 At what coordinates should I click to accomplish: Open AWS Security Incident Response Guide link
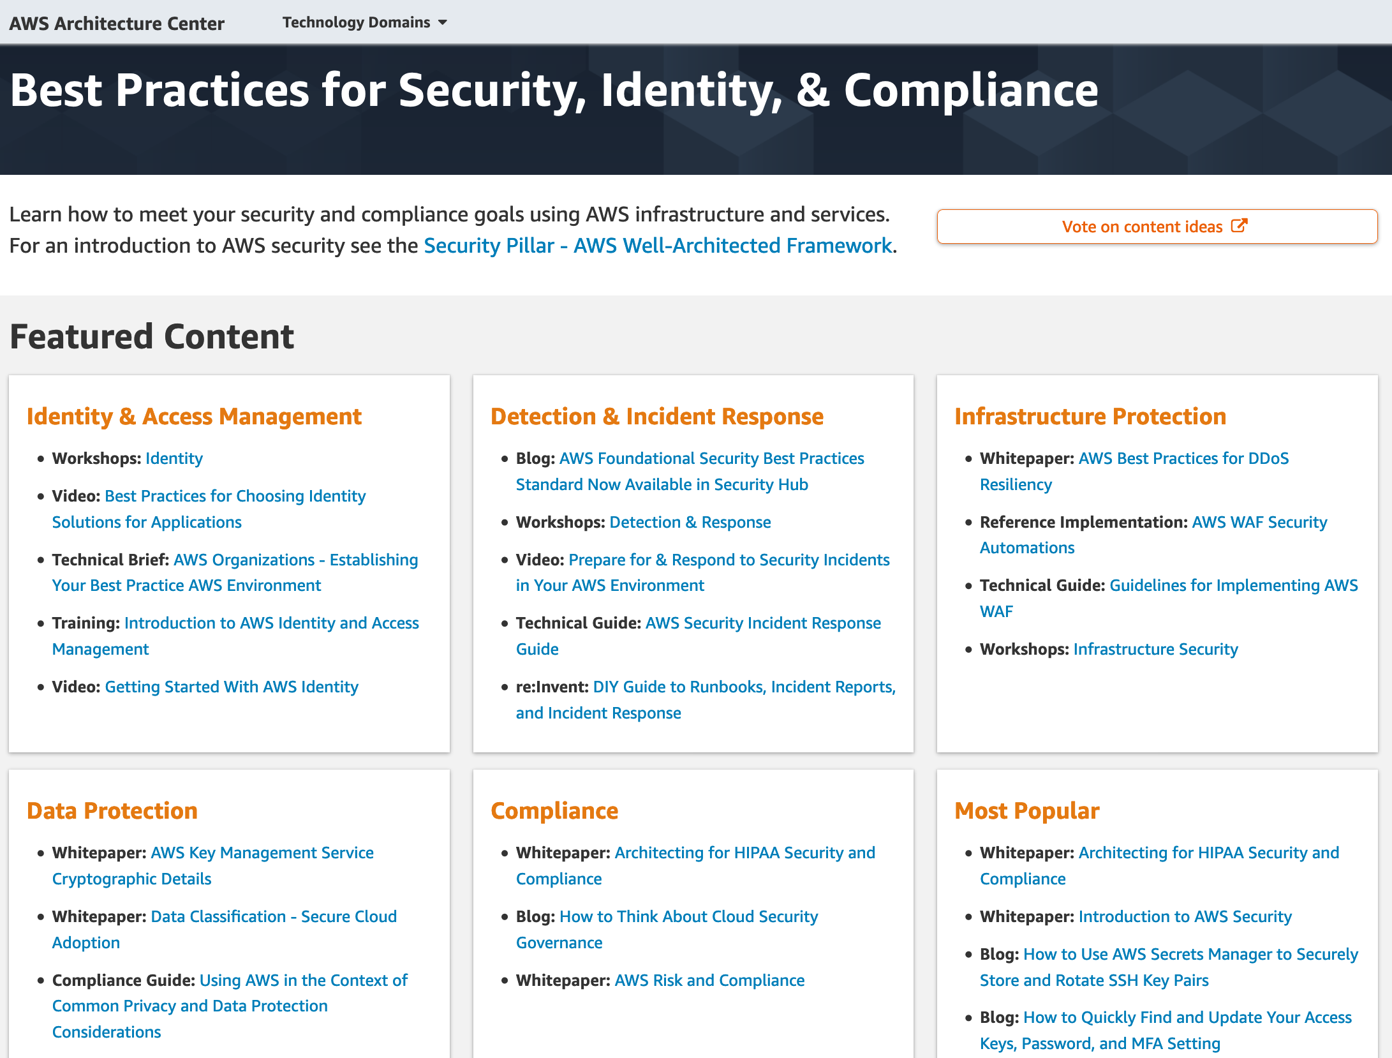pos(699,636)
